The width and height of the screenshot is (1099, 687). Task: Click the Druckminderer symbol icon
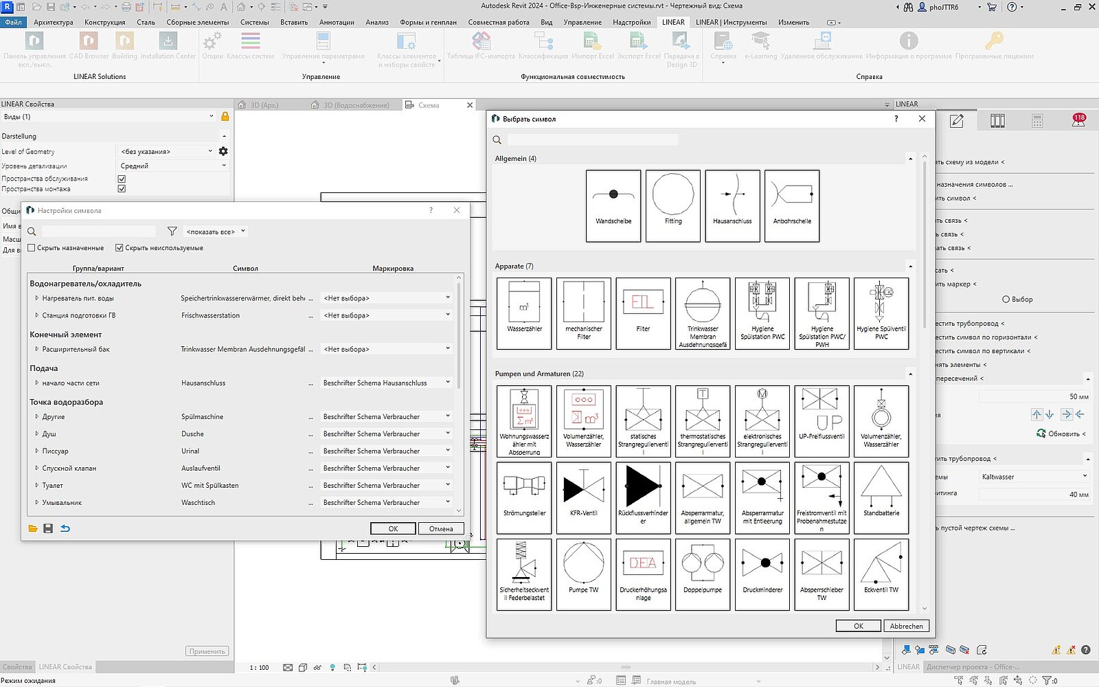[x=762, y=574]
